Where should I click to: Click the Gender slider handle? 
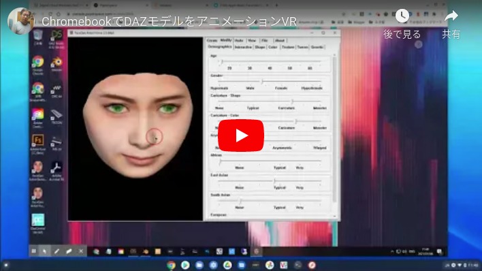(262, 82)
